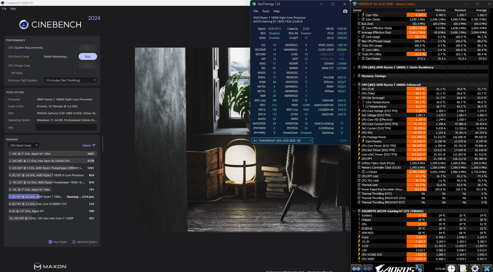Click HWiNFO expand-columns blue arrows icon
Viewport: 493px width, 272px height.
(x=356, y=269)
